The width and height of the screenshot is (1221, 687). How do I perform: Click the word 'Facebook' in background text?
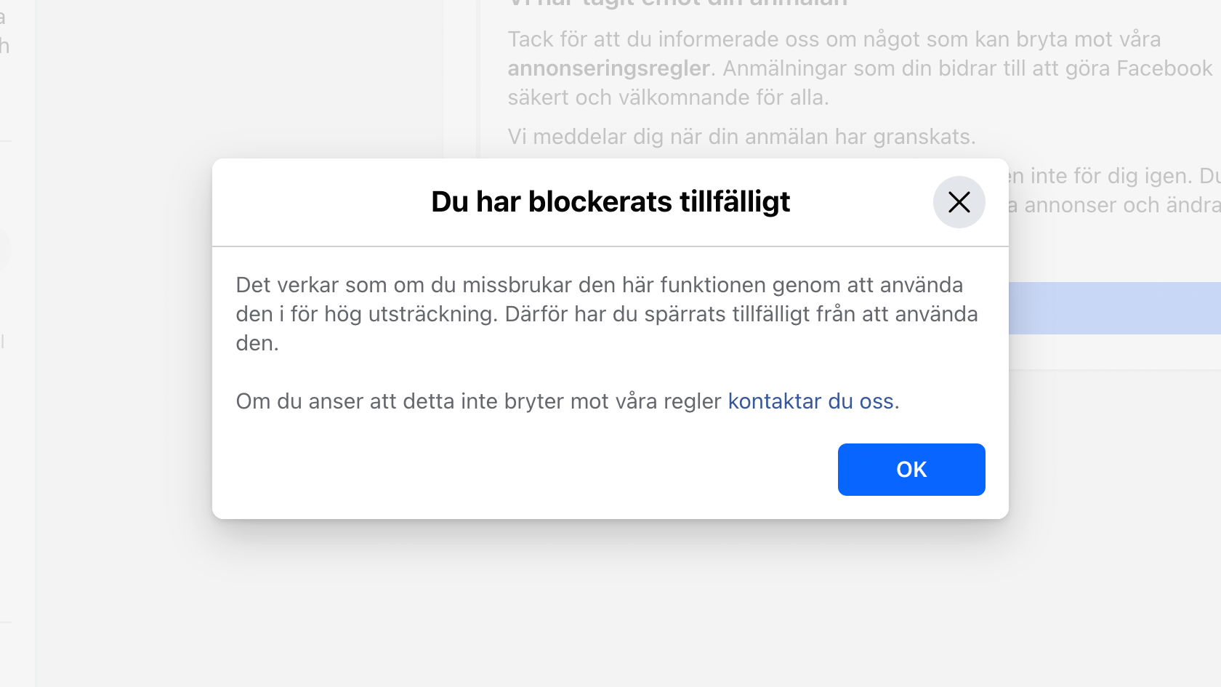pos(1164,68)
